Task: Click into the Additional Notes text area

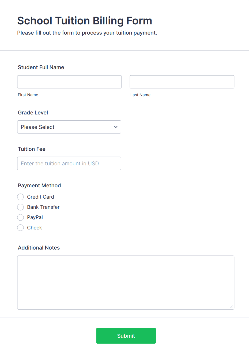Action: tap(126, 281)
